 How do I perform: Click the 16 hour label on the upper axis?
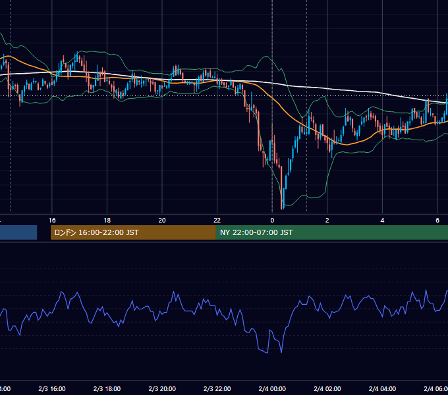pos(52,221)
